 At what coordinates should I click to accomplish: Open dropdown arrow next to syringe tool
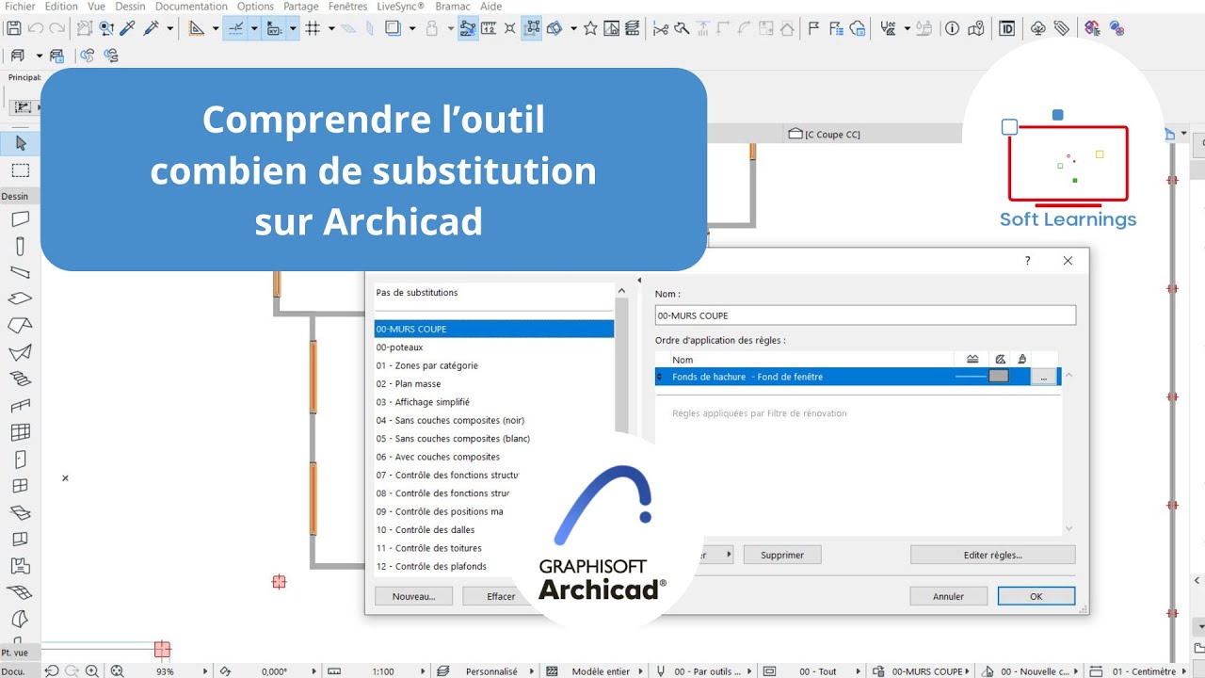pyautogui.click(x=170, y=28)
